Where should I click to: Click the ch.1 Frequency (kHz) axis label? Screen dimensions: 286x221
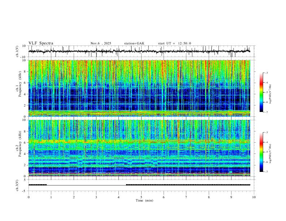point(19,84)
